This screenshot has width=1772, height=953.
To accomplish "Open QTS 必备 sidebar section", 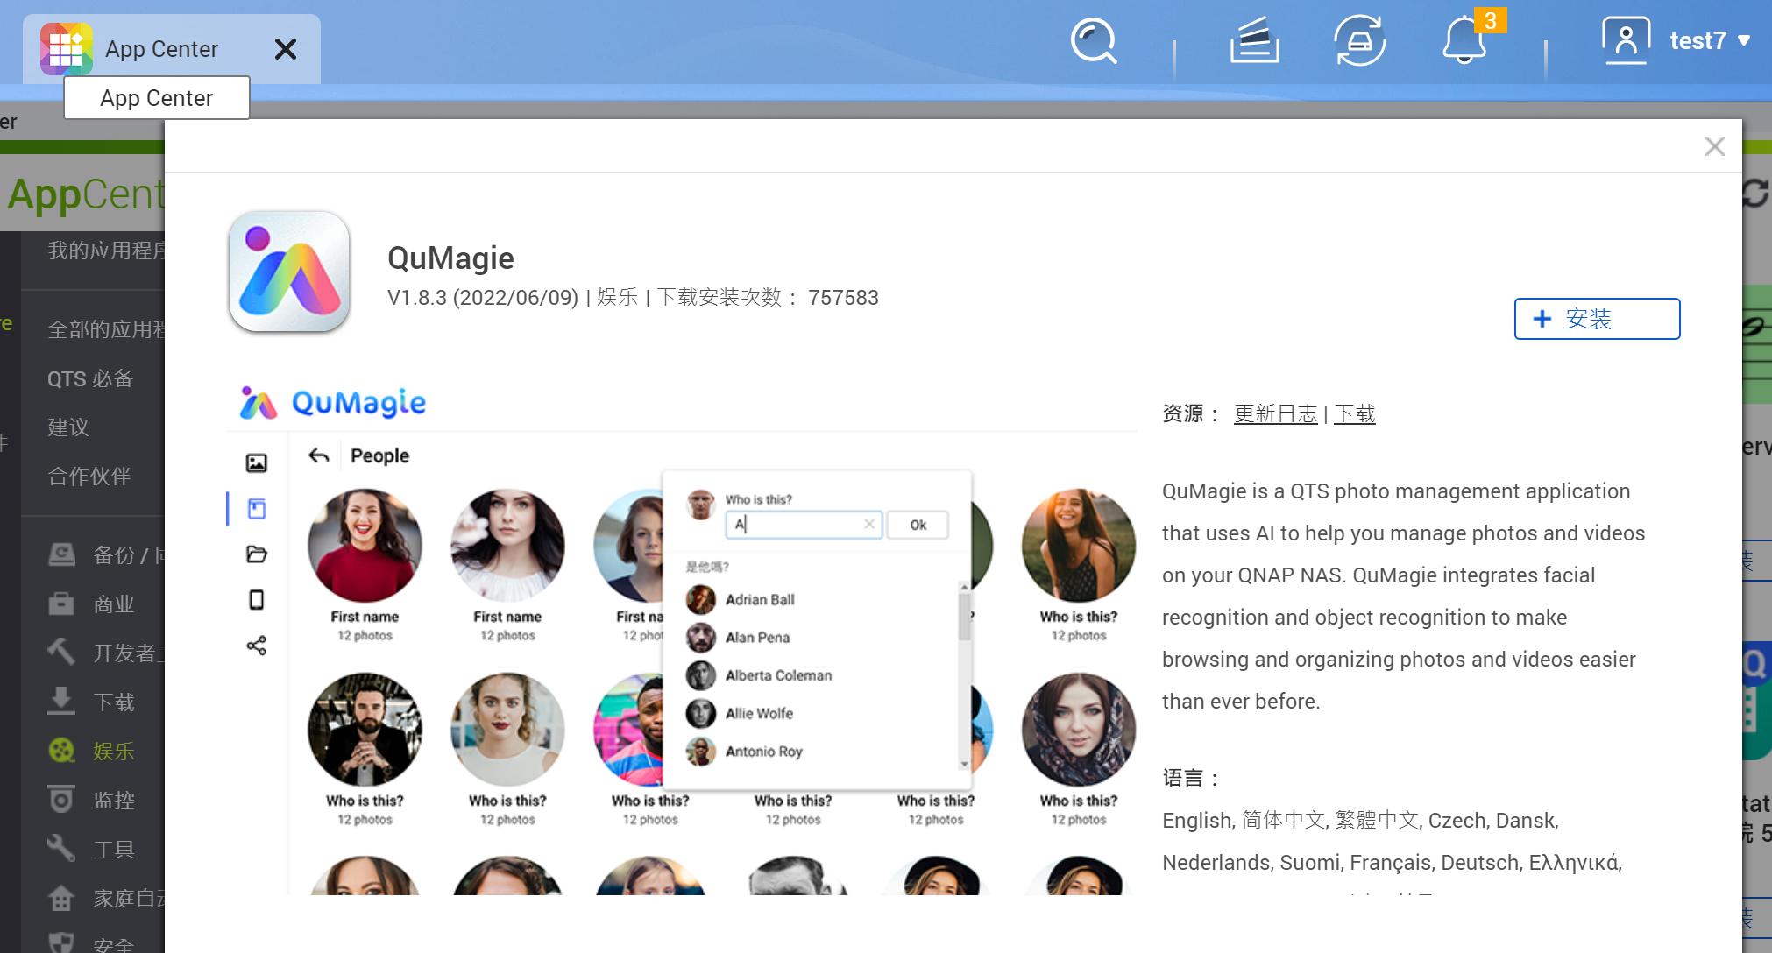I will (90, 378).
